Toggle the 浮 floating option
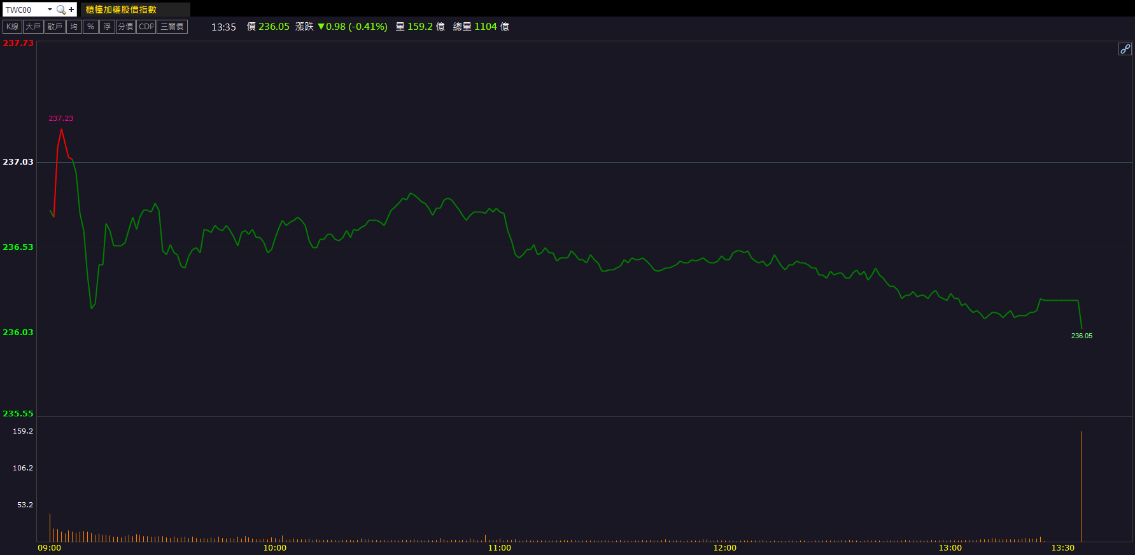The width and height of the screenshot is (1135, 555). click(107, 27)
